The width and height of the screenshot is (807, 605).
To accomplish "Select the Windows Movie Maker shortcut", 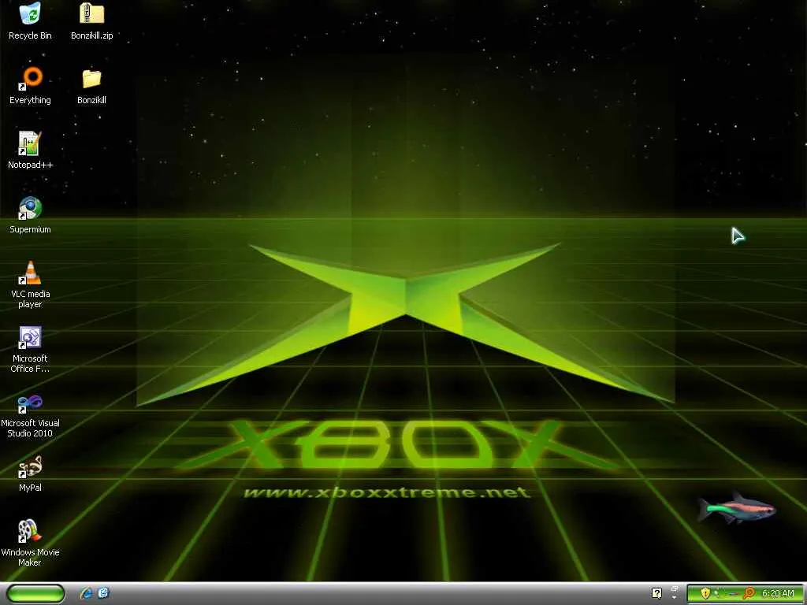I will pyautogui.click(x=30, y=542).
